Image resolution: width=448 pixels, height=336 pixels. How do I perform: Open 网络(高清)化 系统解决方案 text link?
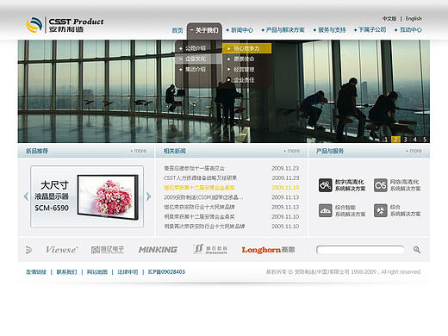pyautogui.click(x=405, y=185)
